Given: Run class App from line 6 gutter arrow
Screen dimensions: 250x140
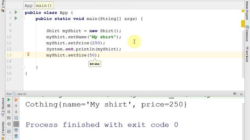Looking at the screenshot, I should (x=16, y=12).
